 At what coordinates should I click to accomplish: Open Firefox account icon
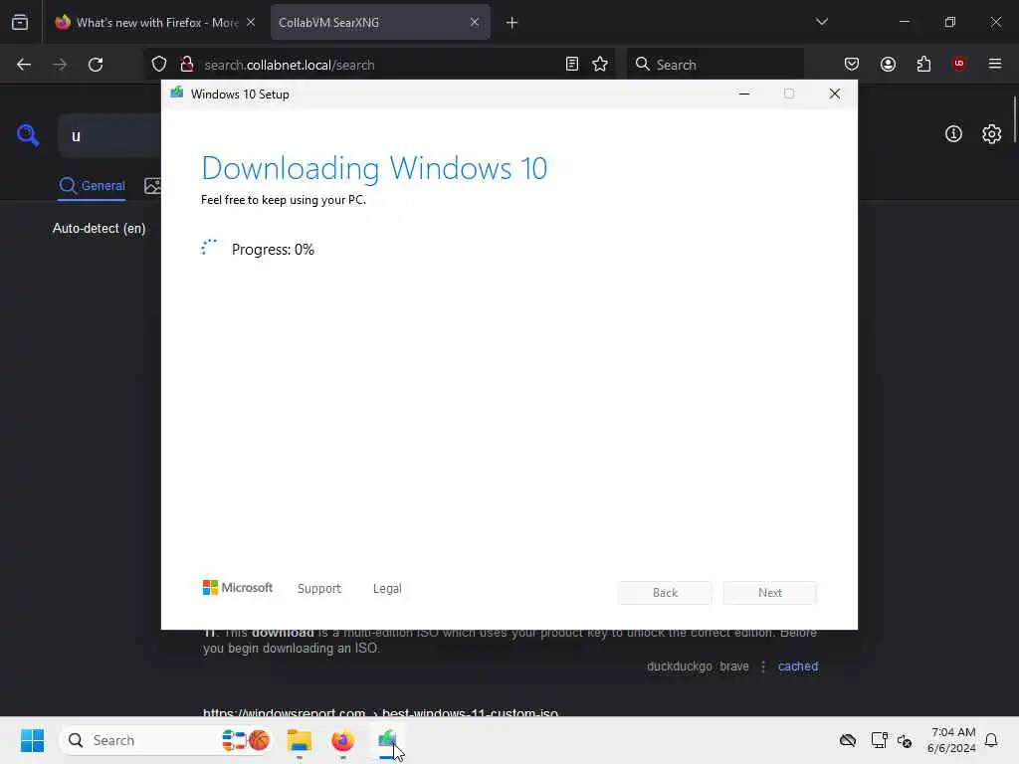coord(888,64)
